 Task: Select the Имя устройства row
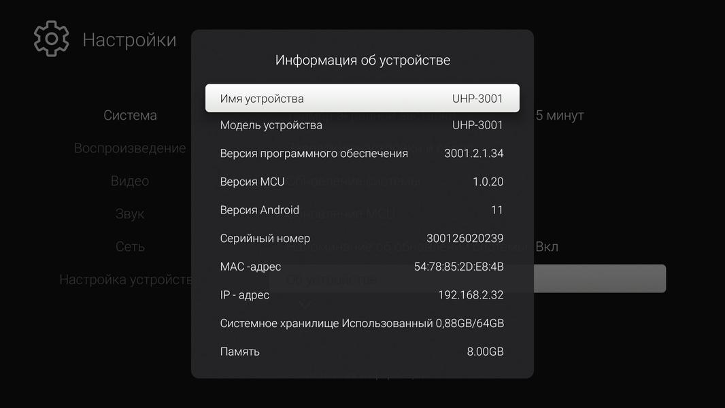[x=362, y=98]
